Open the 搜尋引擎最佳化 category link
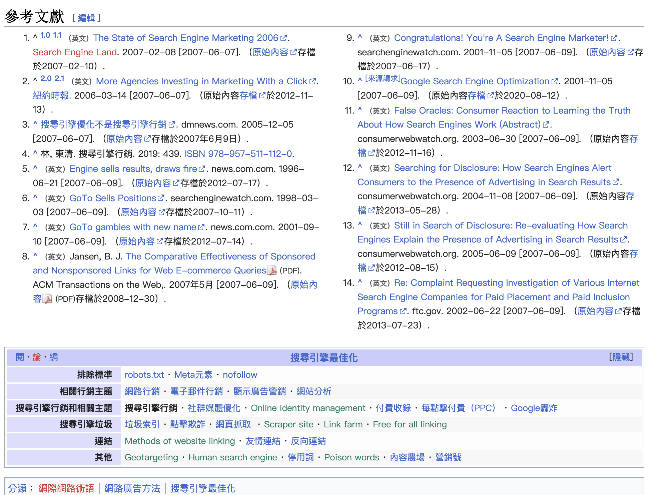 203,488
